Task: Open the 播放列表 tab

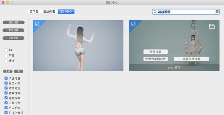Action: 49,11
